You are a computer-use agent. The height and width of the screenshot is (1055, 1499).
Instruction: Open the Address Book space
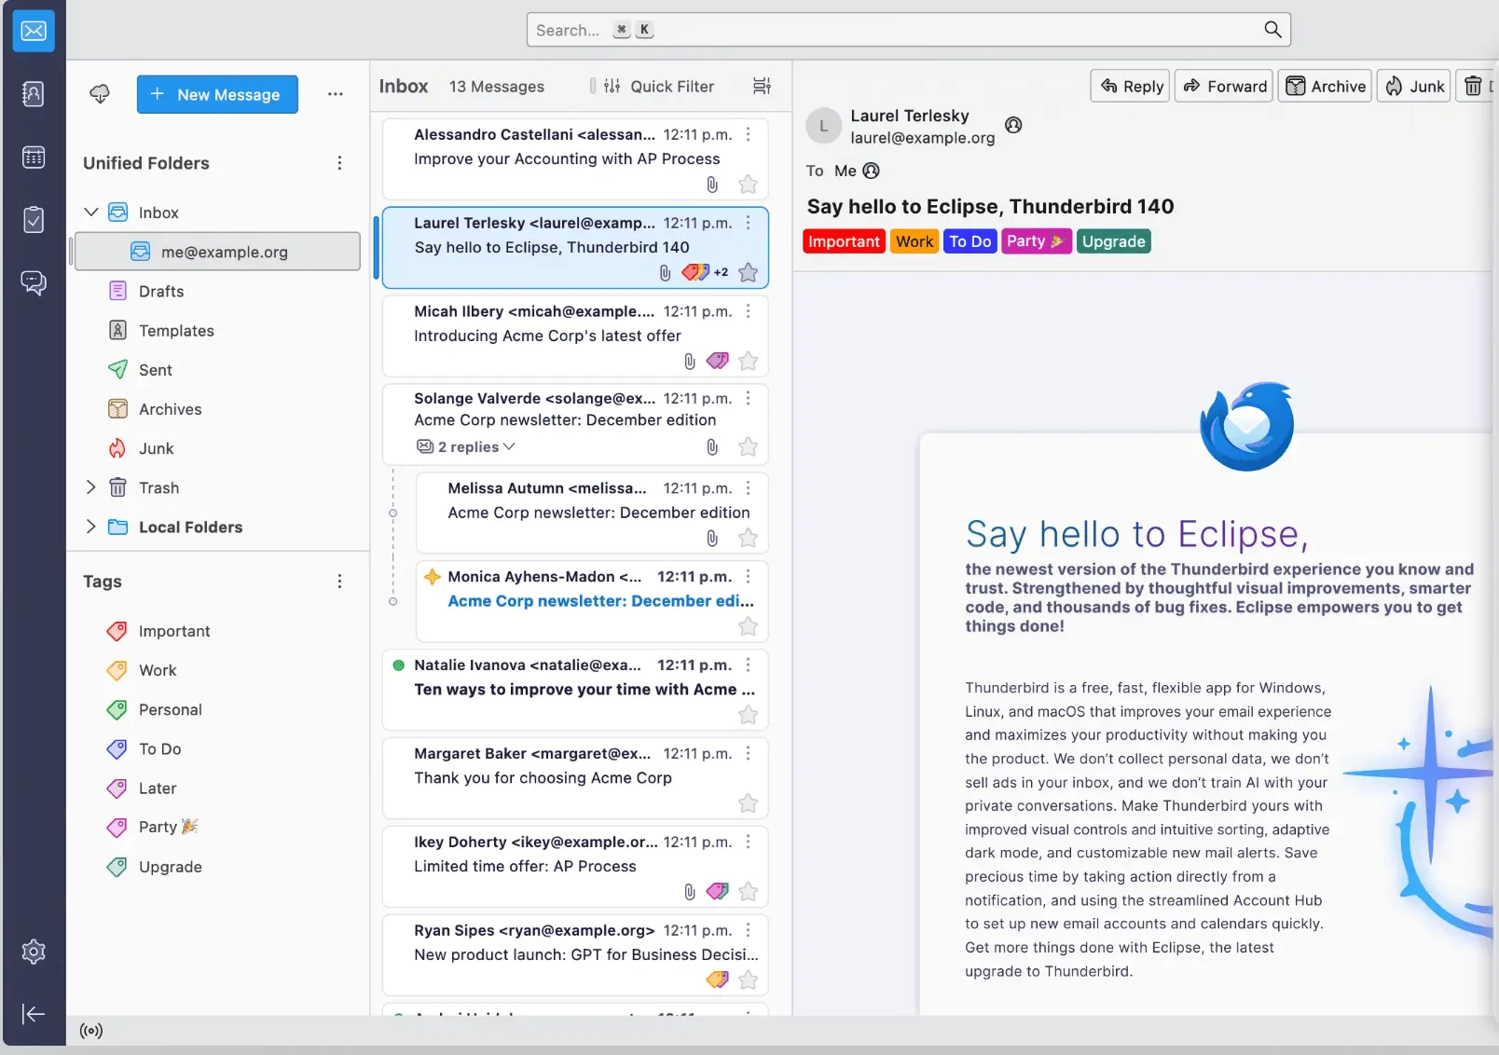coord(34,93)
